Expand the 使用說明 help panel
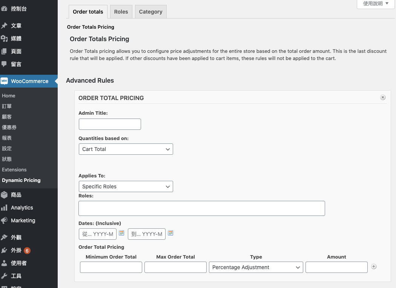This screenshot has width=396, height=288. pos(376,4)
